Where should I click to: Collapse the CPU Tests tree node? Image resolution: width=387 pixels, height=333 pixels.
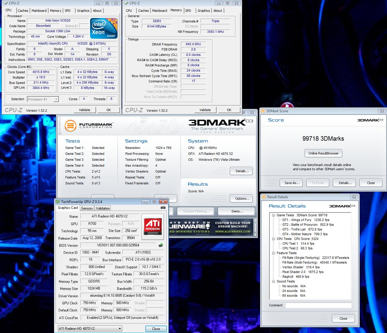point(274,239)
